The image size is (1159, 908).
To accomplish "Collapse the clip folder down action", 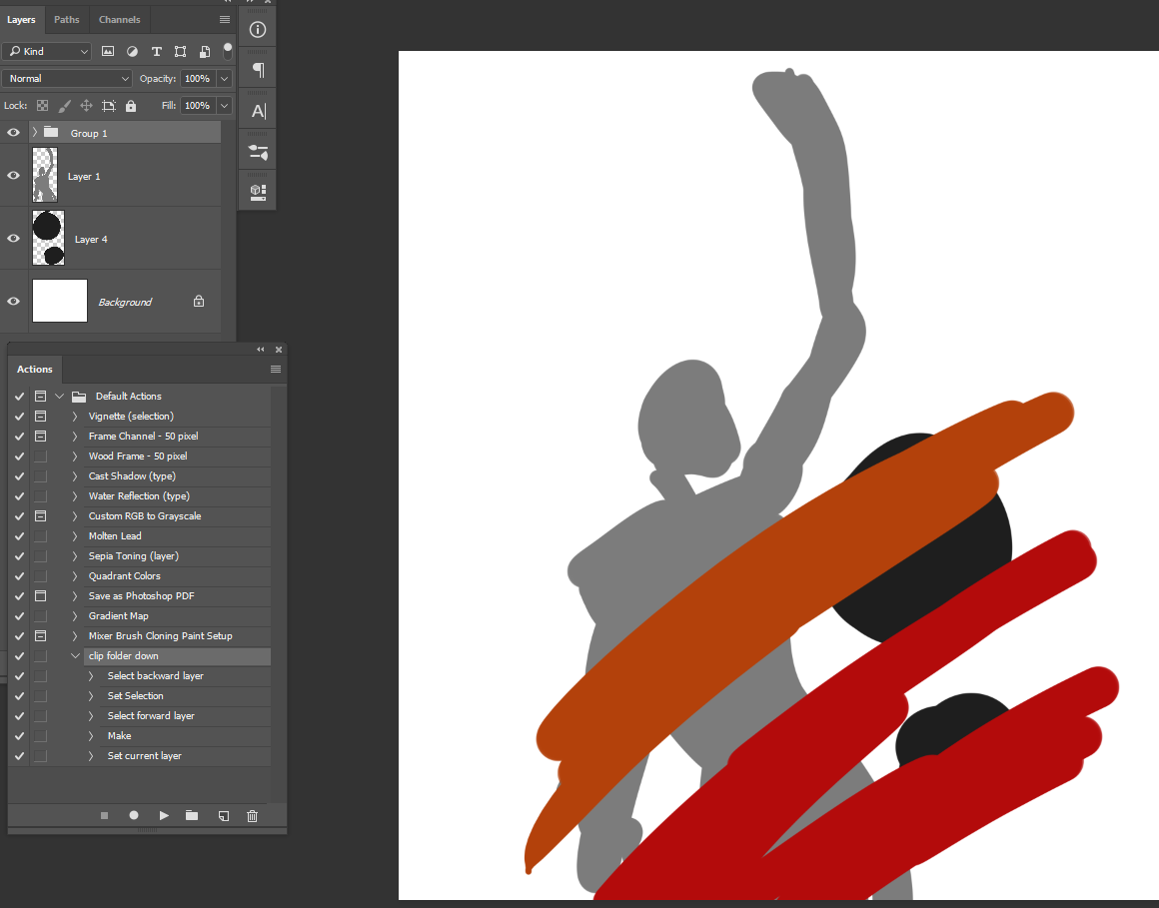I will [76, 656].
